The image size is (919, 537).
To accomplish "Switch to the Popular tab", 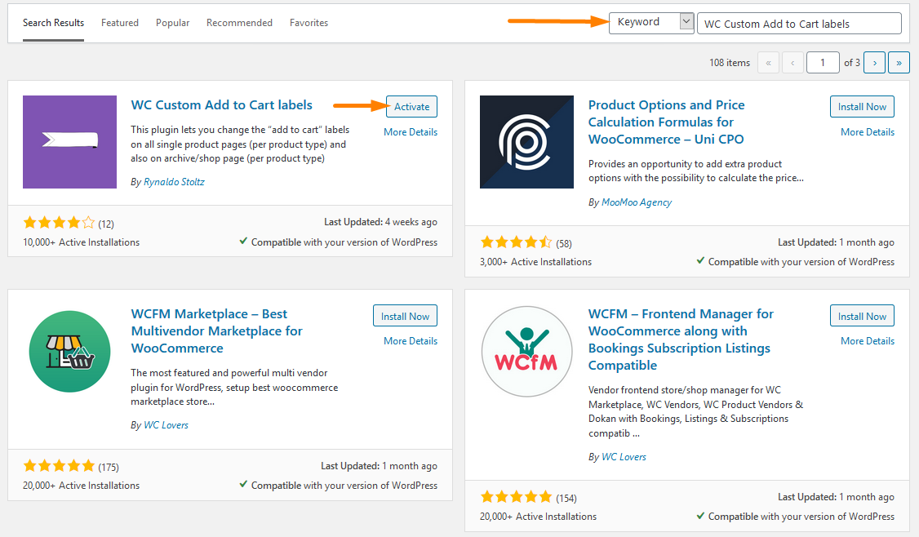I will coord(172,23).
